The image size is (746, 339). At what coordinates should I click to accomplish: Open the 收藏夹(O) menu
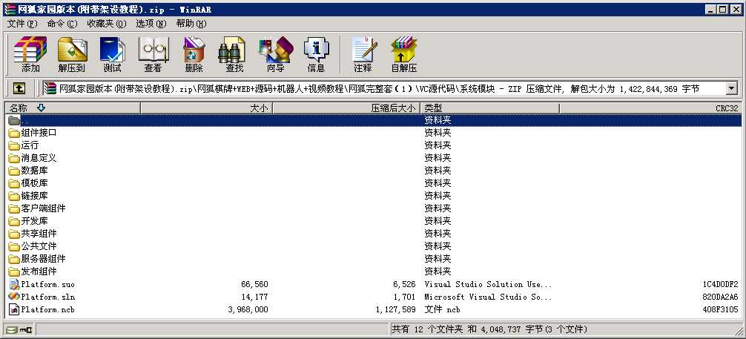(x=107, y=23)
